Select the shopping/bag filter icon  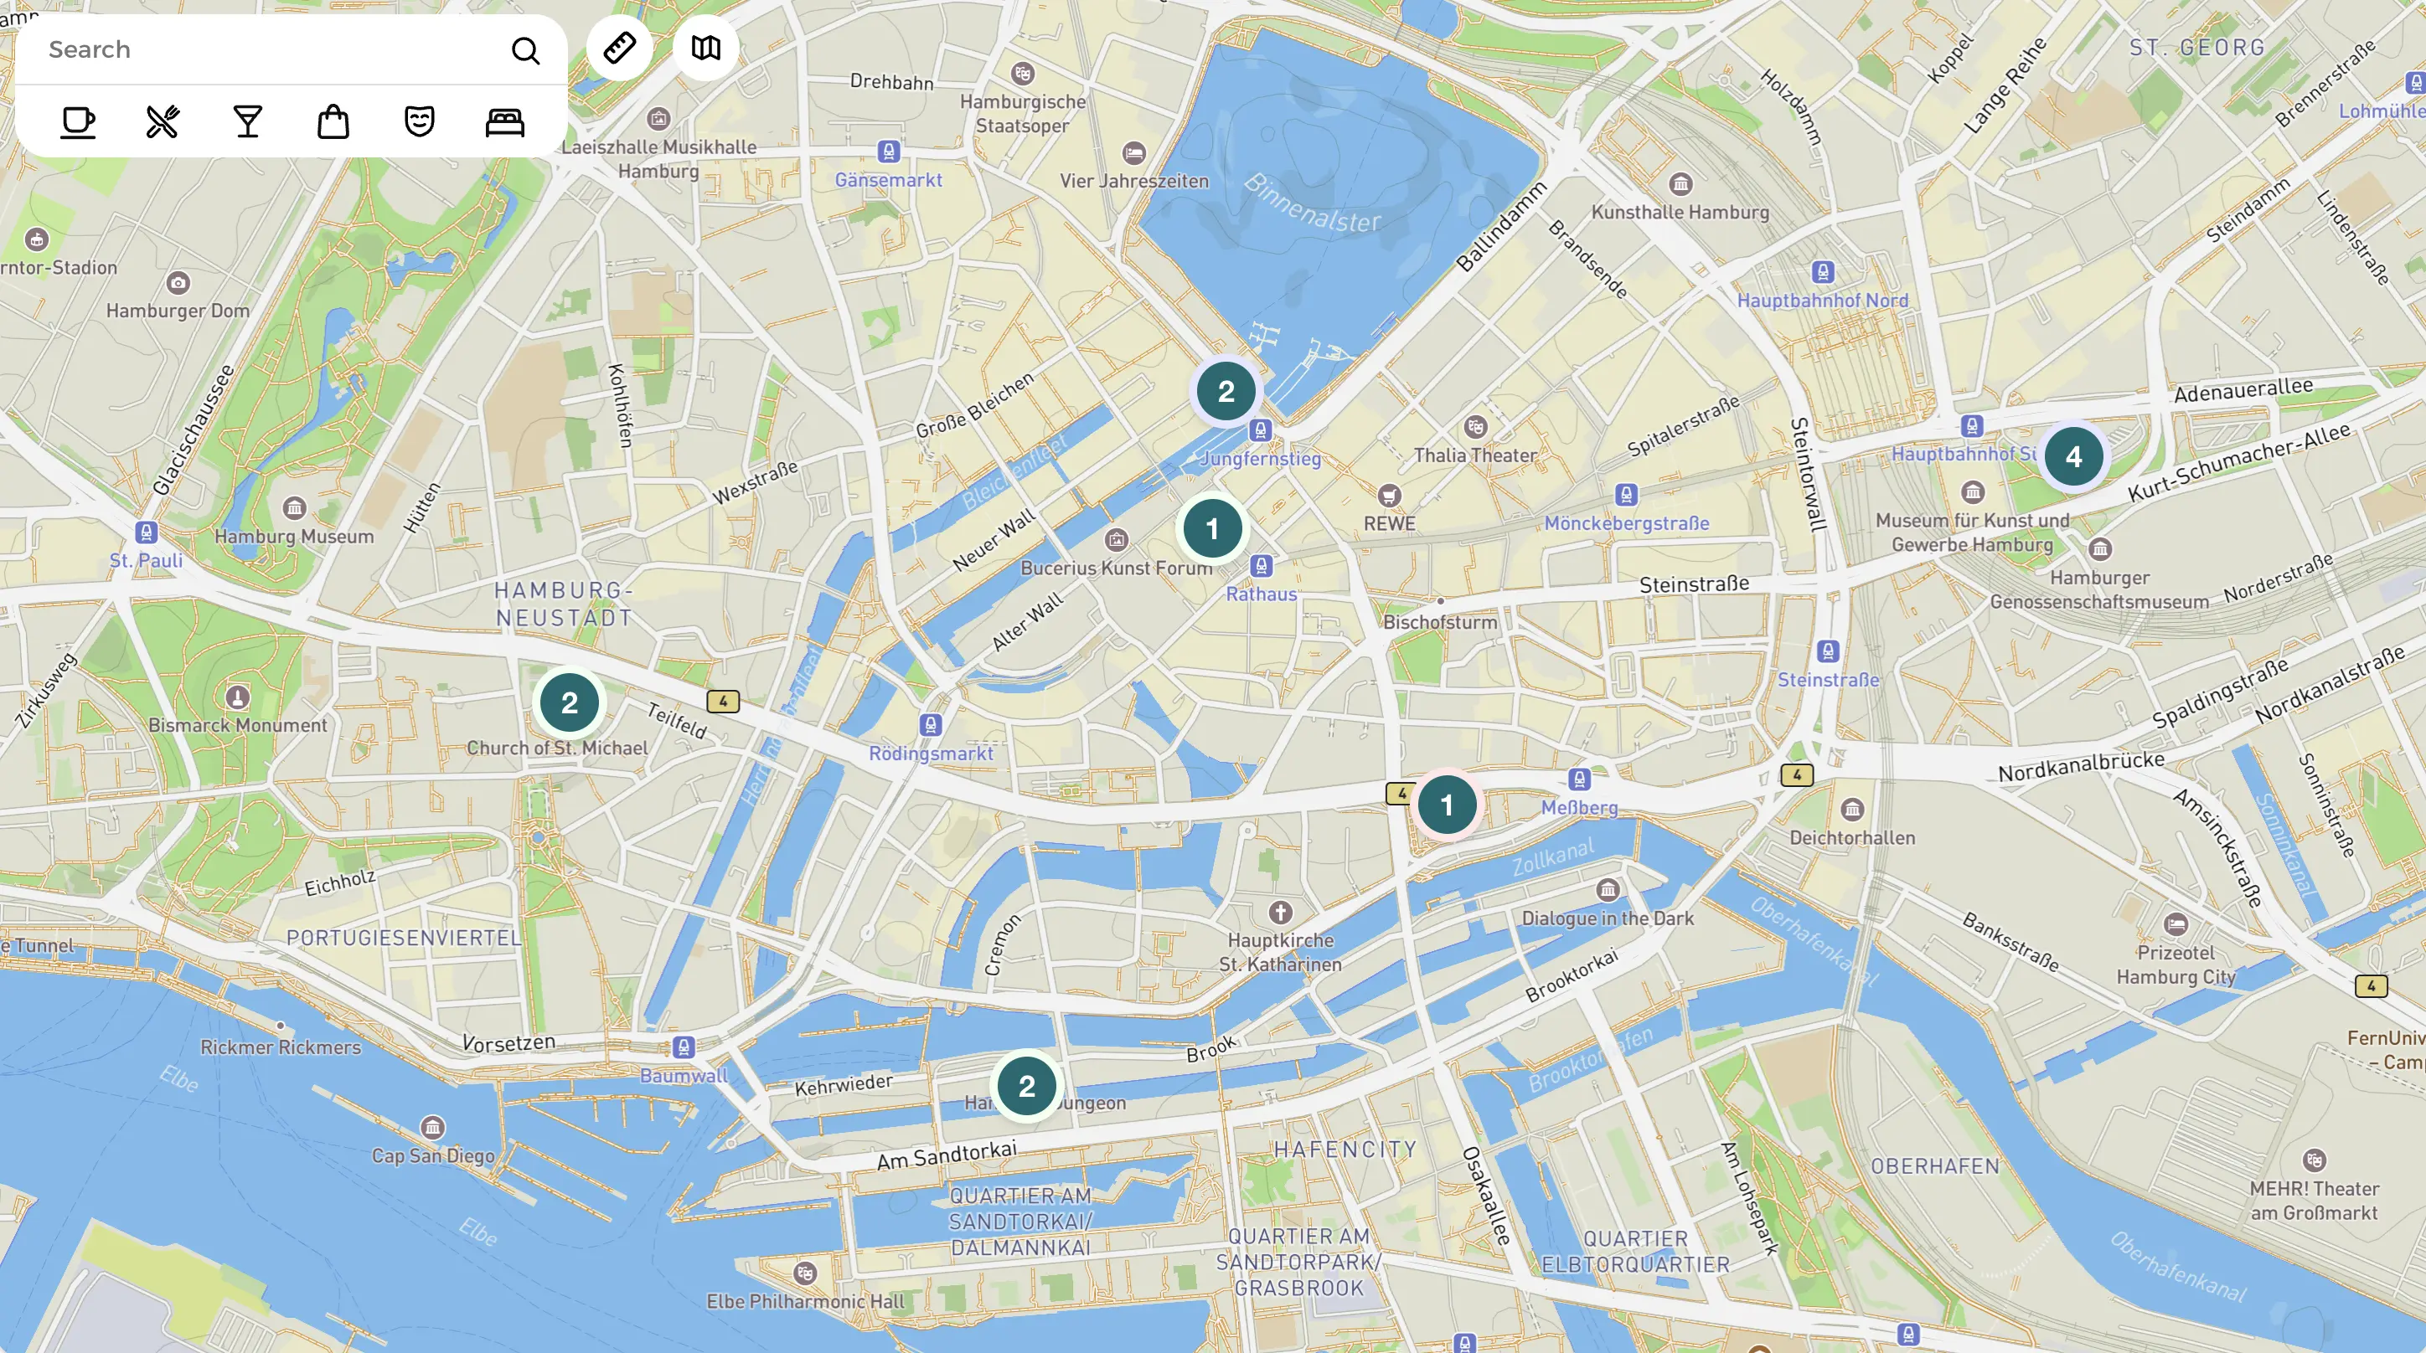coord(332,121)
